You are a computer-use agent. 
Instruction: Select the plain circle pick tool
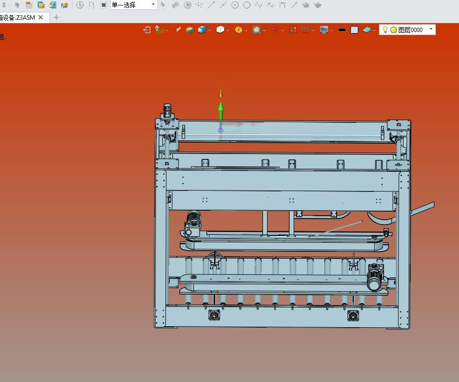(247, 4)
